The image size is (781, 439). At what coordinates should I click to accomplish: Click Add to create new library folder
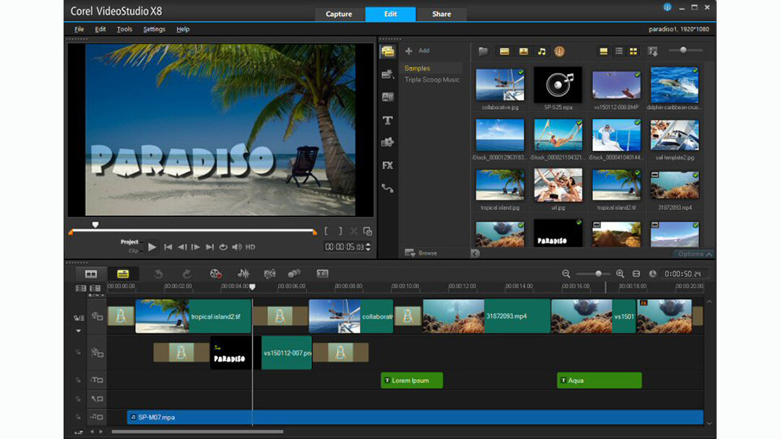418,51
